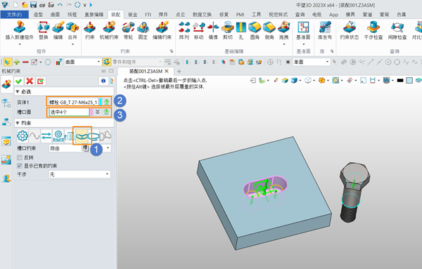Screen dimensions: 422x269
Task: Switch to the 仿真 ribbon tab
Action: pyautogui.click(x=401, y=15)
